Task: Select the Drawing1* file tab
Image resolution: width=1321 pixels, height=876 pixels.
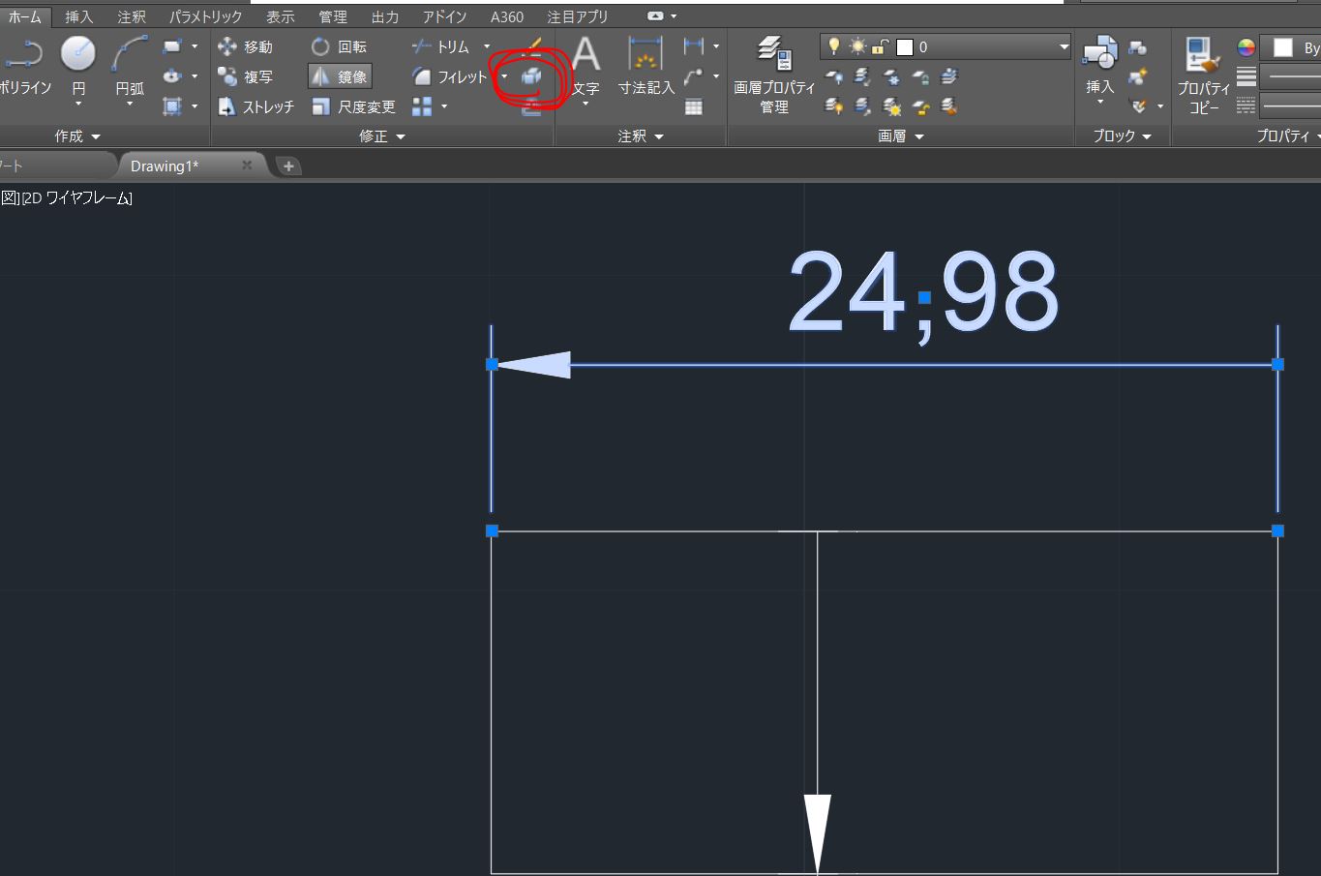Action: tap(165, 166)
